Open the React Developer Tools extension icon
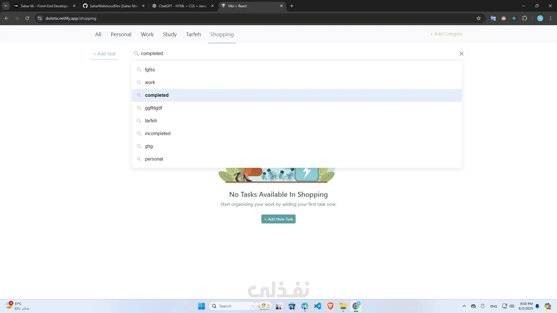Viewport: 557px width, 313px height. click(x=514, y=18)
